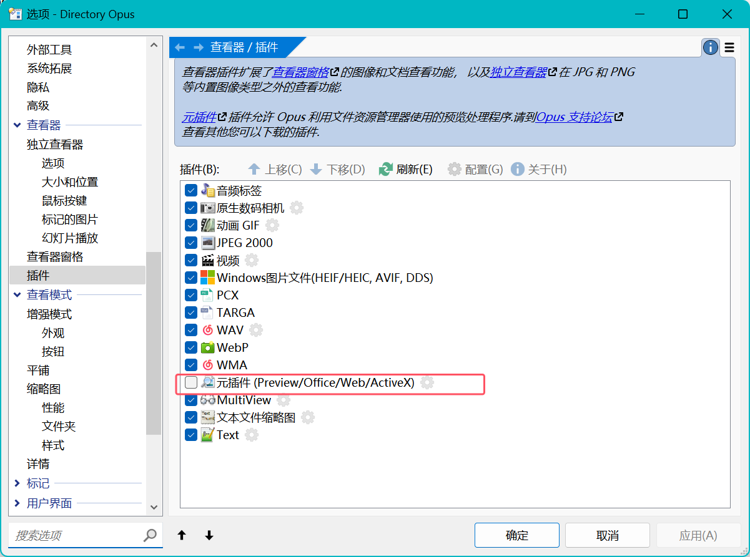Click the sidebar scroll down arrow
The image size is (750, 557).
tap(154, 507)
